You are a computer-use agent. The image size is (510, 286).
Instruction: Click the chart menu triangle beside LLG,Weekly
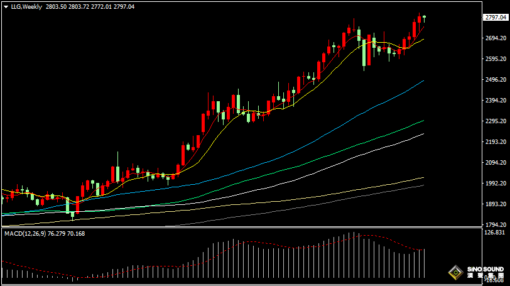tap(6, 6)
